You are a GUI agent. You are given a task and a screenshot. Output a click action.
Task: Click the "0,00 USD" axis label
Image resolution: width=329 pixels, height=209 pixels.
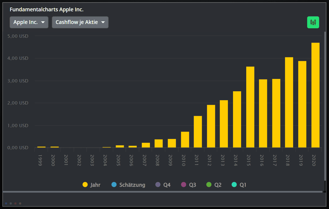[18, 148]
